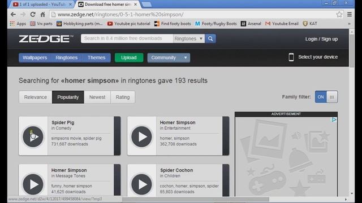This screenshot has width=362, height=203.
Task: Click in the Zedge search field
Action: (127, 38)
